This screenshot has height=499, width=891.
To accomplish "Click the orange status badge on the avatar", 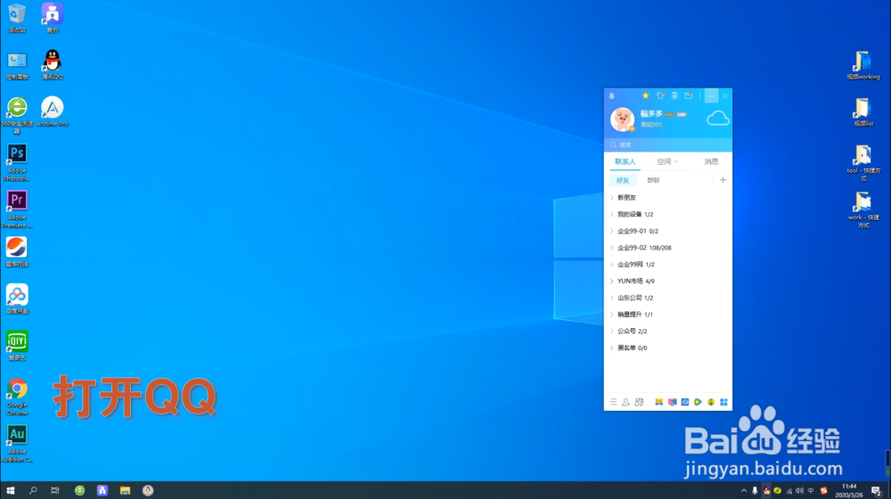I will click(632, 129).
